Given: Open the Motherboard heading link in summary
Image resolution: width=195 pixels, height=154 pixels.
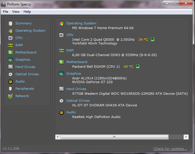Looking at the screenshot, I should pyautogui.click(x=77, y=62).
